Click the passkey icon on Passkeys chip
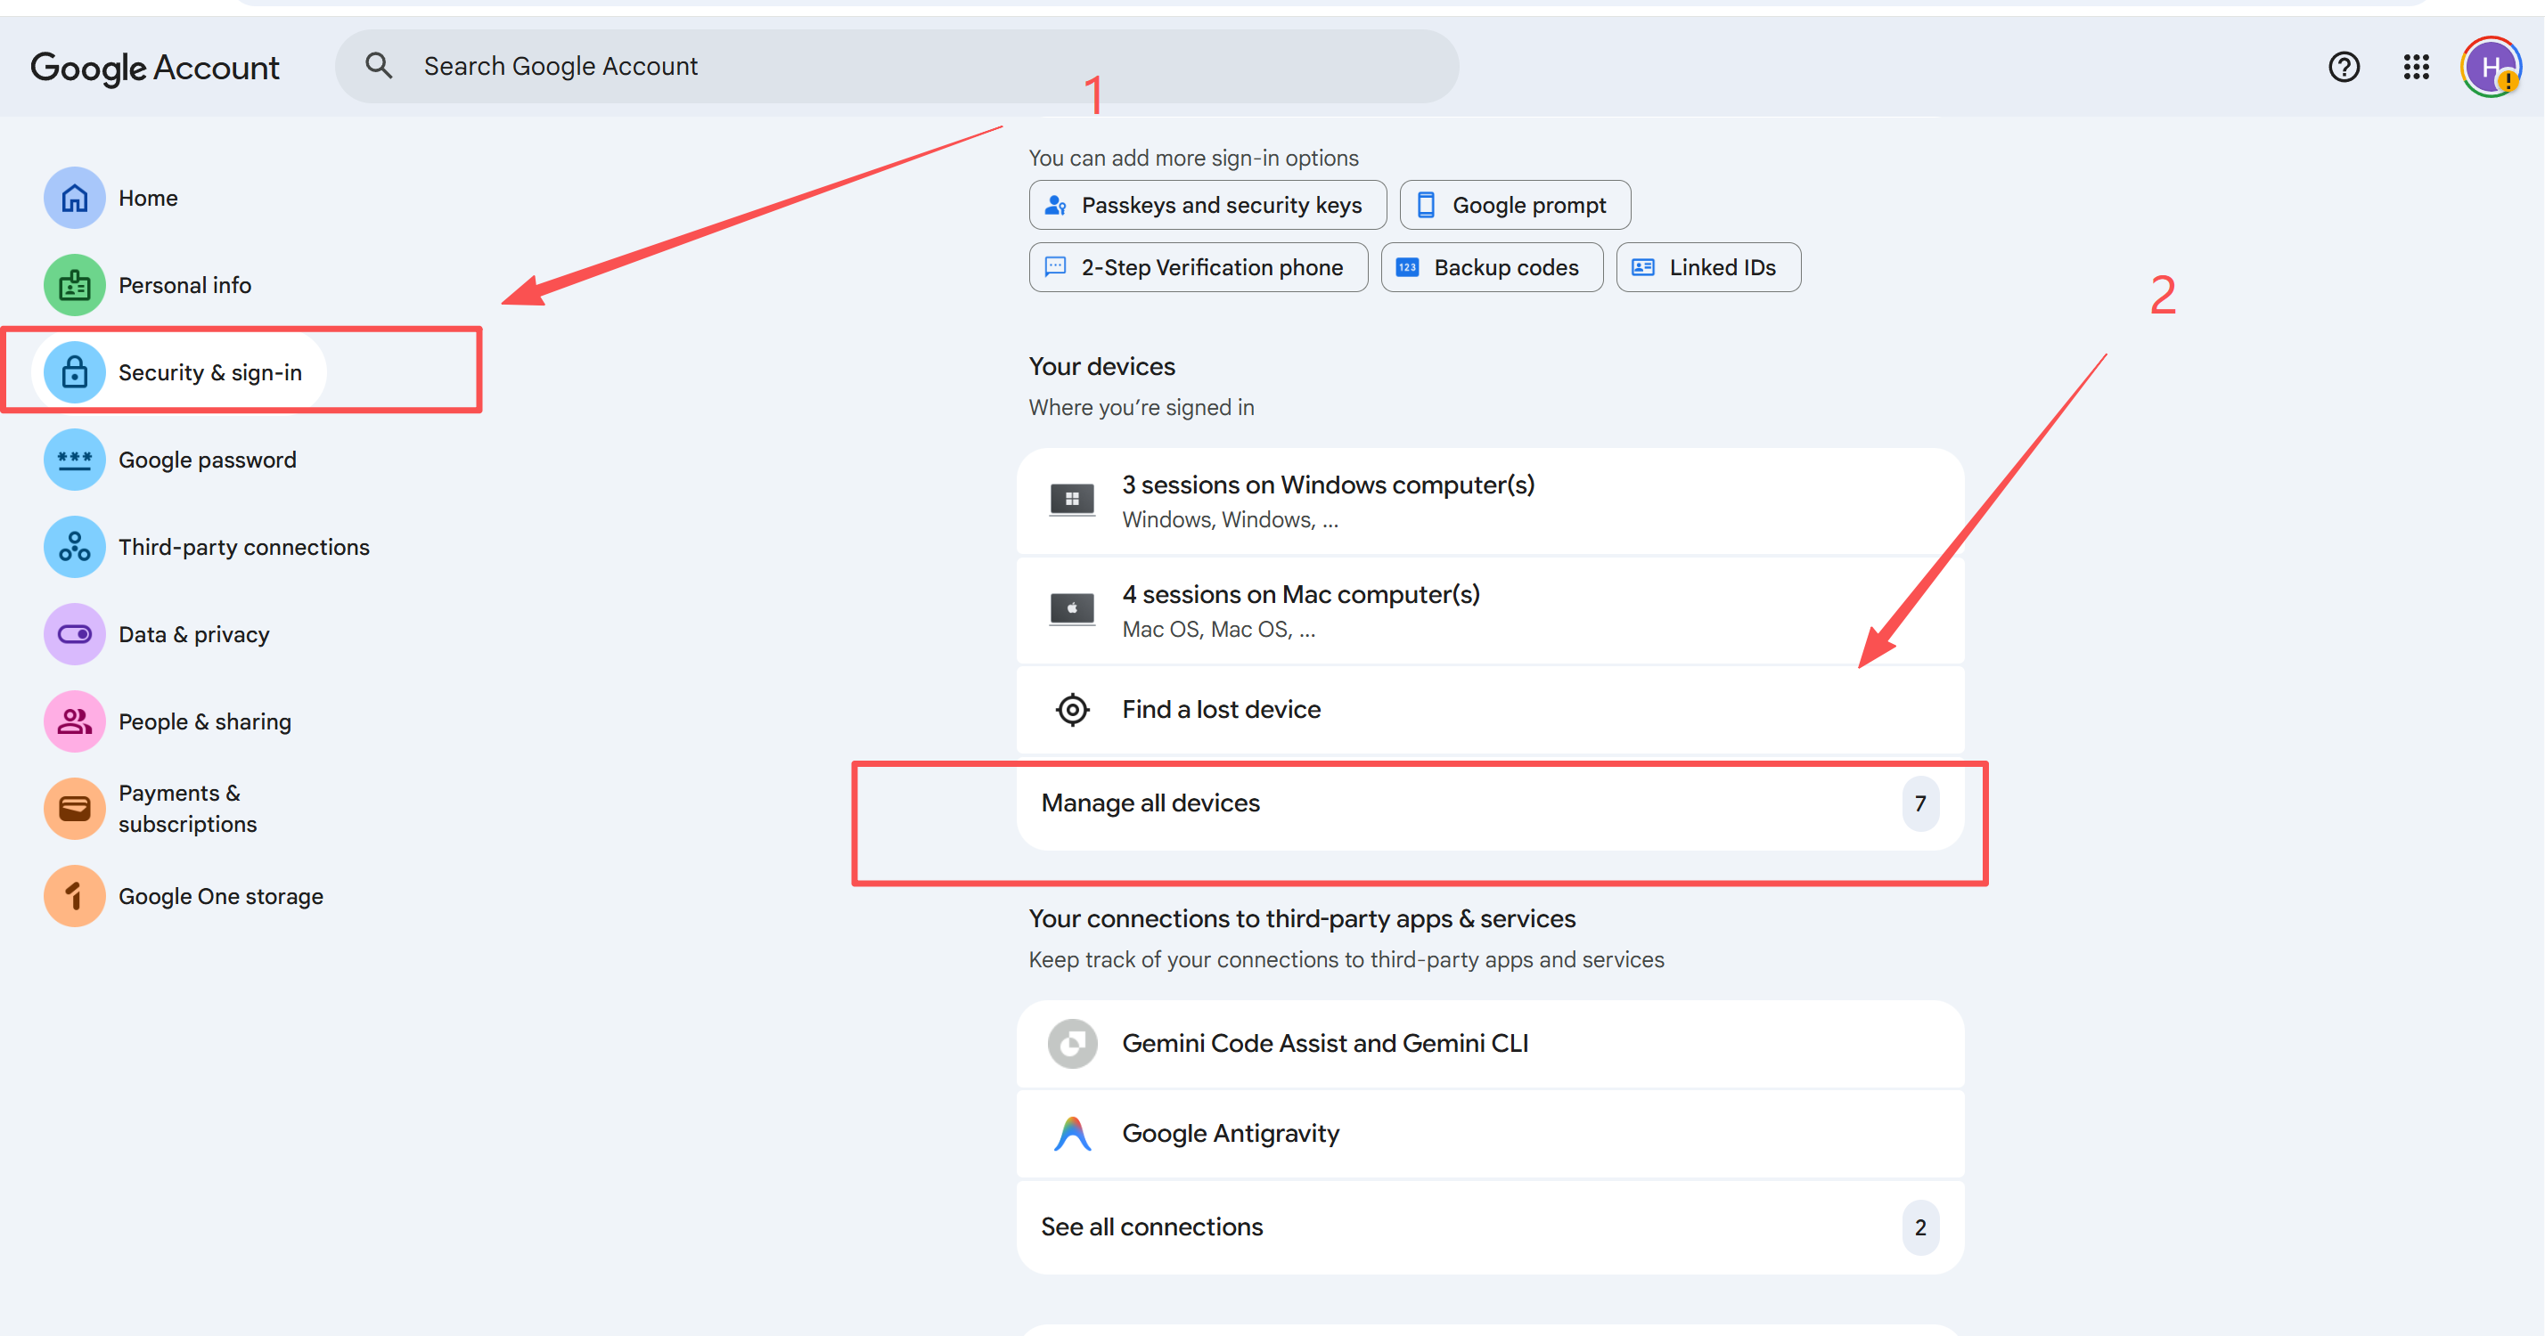The image size is (2545, 1336). tap(1055, 206)
